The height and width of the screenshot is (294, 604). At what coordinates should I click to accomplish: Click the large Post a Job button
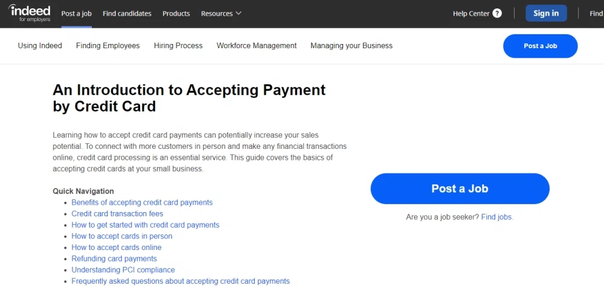(460, 189)
